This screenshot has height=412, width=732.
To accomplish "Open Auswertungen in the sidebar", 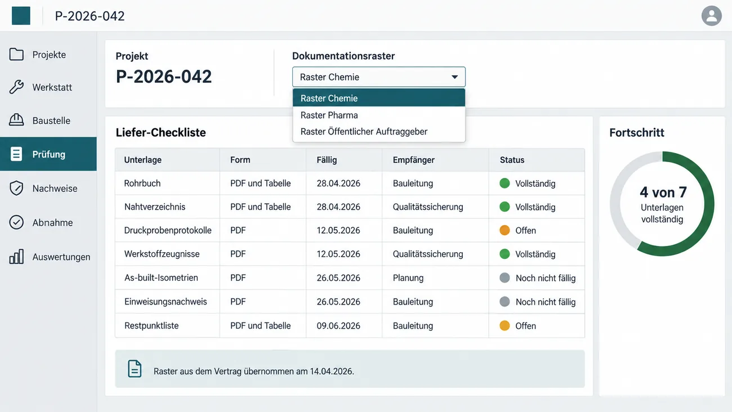I will tap(48, 257).
